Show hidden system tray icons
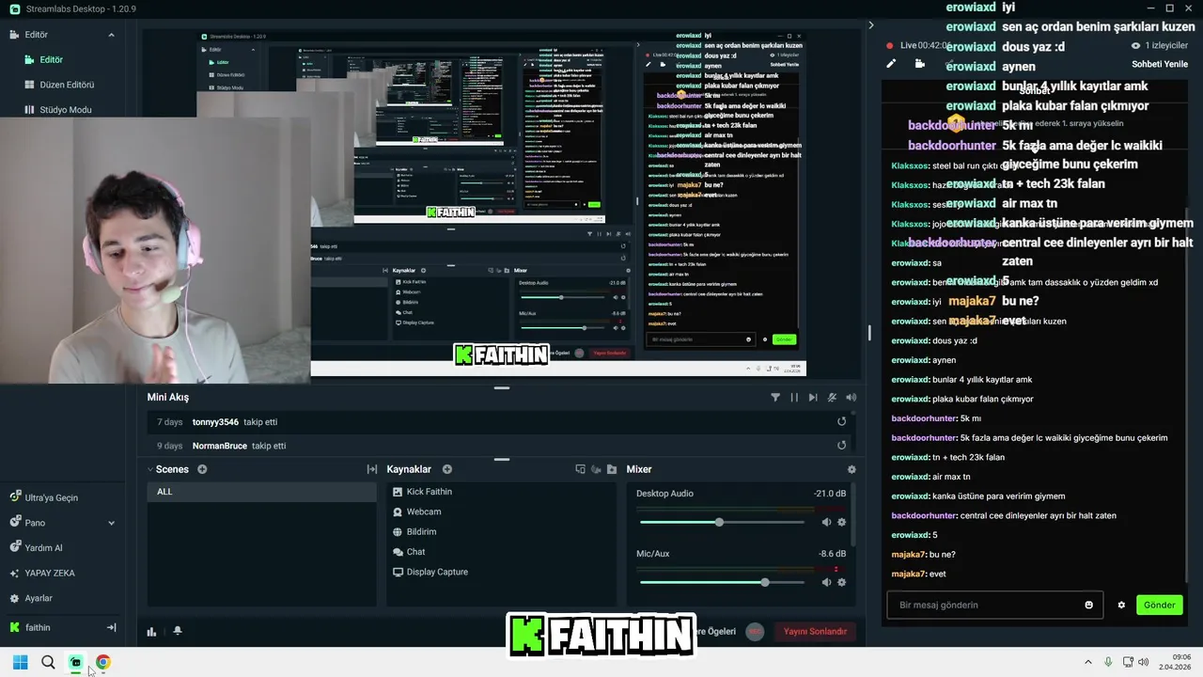This screenshot has width=1203, height=677. (x=1088, y=662)
